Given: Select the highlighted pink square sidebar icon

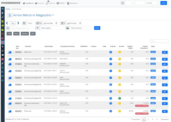Looking at the screenshot, I should click(2, 42).
